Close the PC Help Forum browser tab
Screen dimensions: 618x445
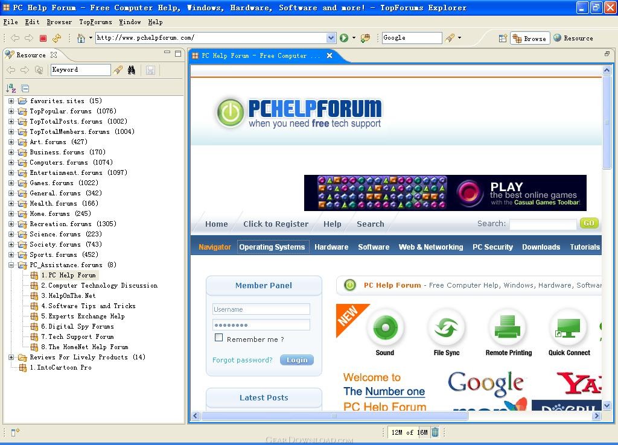[330, 55]
